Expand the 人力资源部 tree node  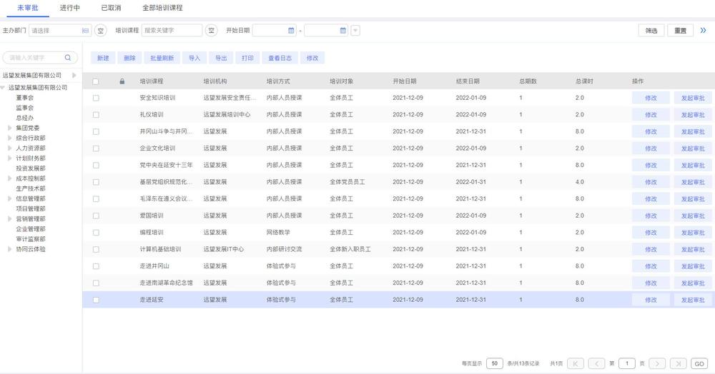(10, 148)
